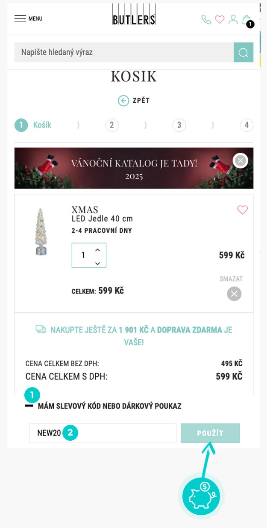This screenshot has height=528, width=267.
Task: Open the shopping bag cart icon
Action: click(x=246, y=20)
